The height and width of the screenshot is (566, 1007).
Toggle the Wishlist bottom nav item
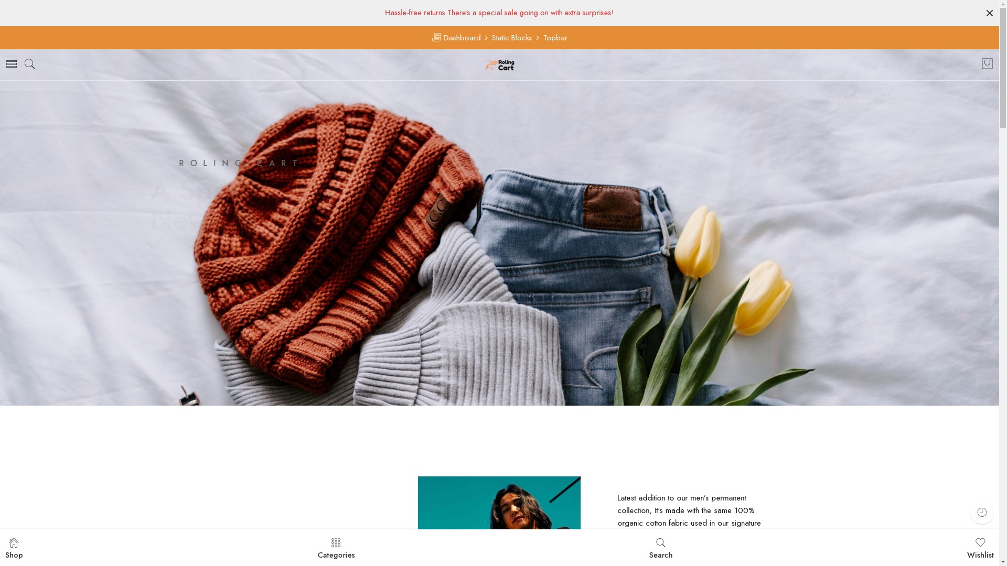[980, 548]
